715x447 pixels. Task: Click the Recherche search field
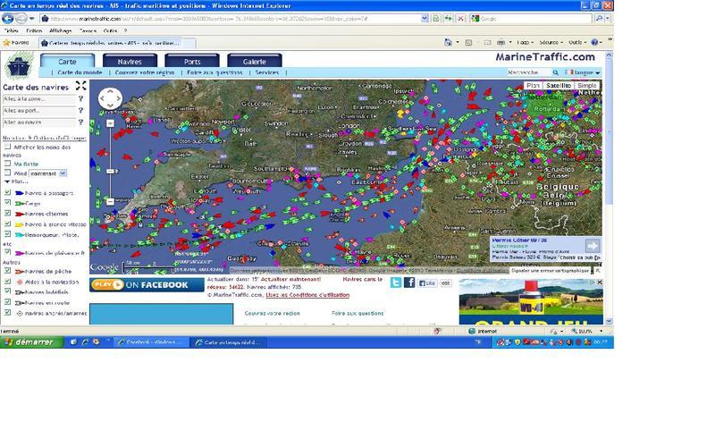coord(528,72)
